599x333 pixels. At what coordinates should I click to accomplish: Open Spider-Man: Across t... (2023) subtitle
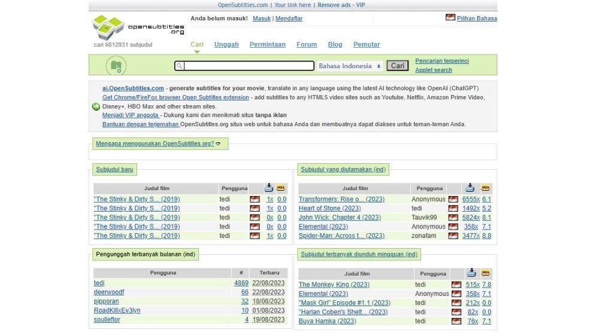pos(341,236)
